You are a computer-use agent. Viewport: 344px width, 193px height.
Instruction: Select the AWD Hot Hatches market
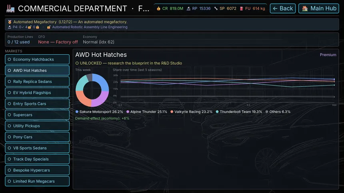click(37, 71)
